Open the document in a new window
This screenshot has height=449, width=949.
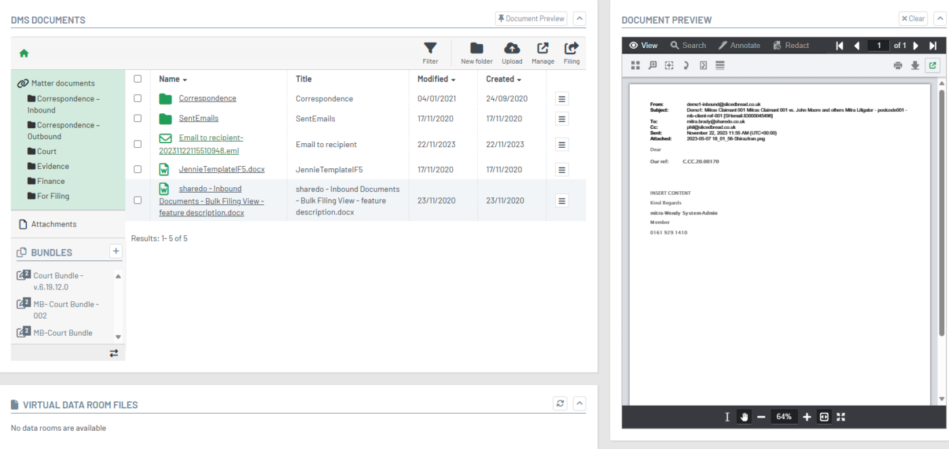(x=932, y=65)
